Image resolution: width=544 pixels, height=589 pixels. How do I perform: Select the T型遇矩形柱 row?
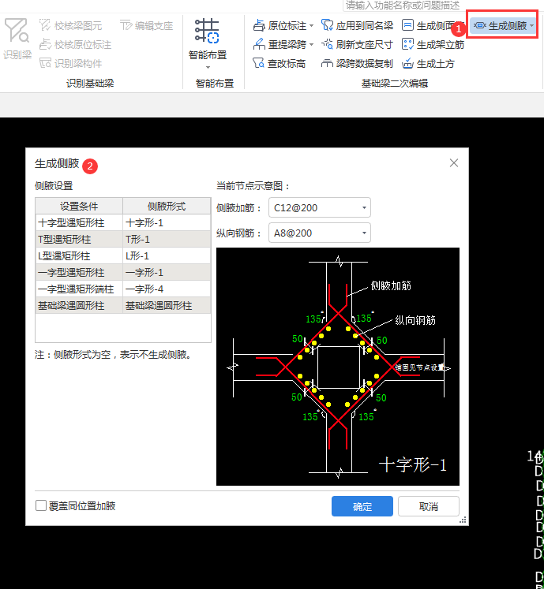(x=122, y=239)
